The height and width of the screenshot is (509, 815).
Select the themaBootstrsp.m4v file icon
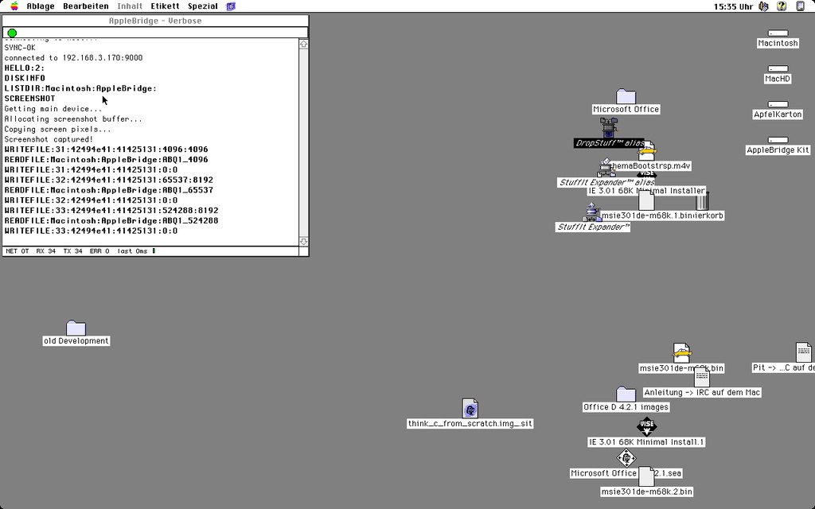646,152
